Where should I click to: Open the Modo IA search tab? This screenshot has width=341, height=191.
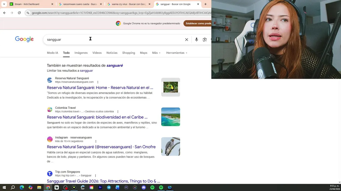pyautogui.click(x=52, y=53)
